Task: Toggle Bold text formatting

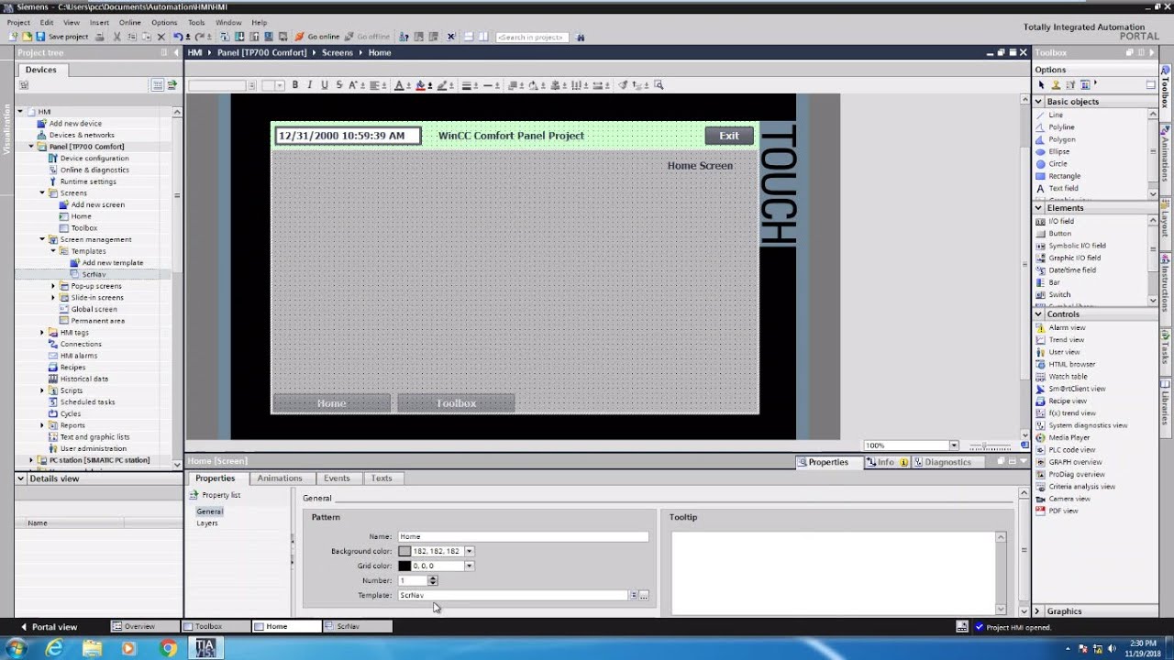Action: coord(294,85)
